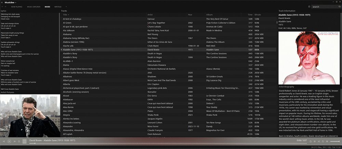
Task: Add a new tab with plus icon
Action: point(66,7)
